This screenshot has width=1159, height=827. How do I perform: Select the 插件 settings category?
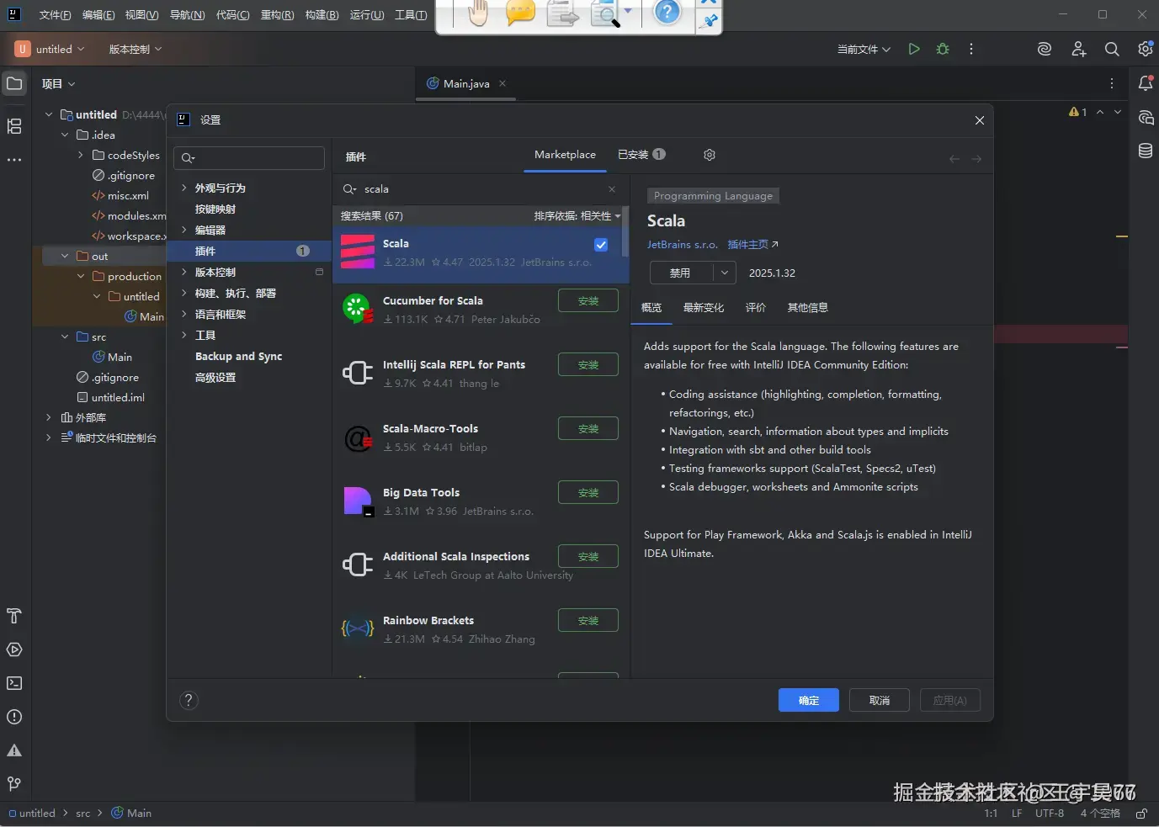pos(249,251)
